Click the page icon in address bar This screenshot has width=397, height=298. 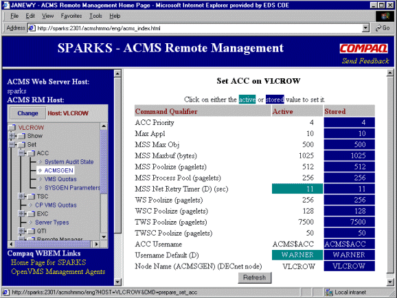(32, 28)
